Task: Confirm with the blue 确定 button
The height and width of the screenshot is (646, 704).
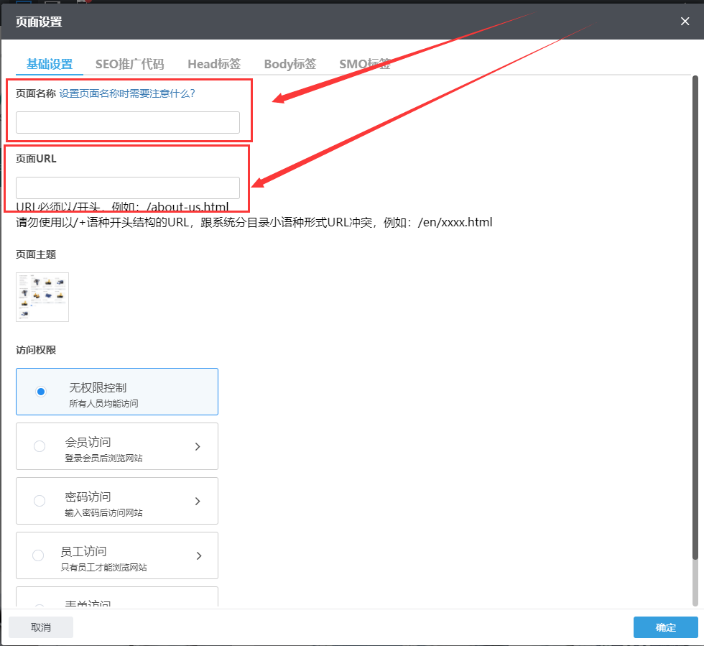Action: coord(665,627)
